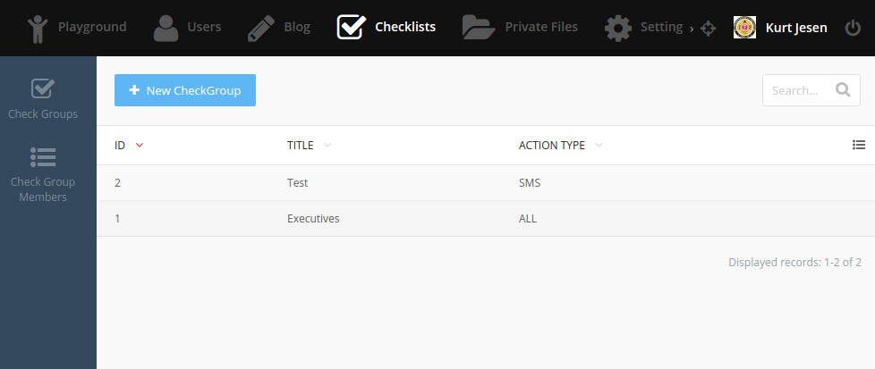
Task: Open the Playground person icon
Action: [38, 29]
